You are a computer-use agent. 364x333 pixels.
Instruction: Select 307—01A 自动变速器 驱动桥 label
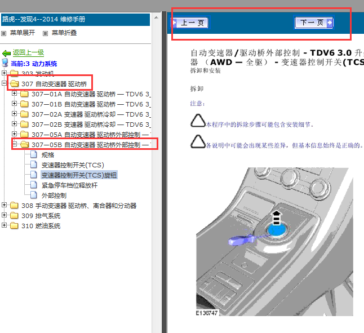91,94
